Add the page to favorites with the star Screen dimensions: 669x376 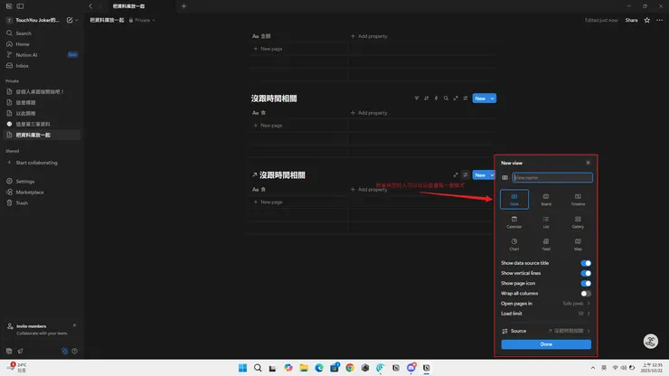[646, 20]
